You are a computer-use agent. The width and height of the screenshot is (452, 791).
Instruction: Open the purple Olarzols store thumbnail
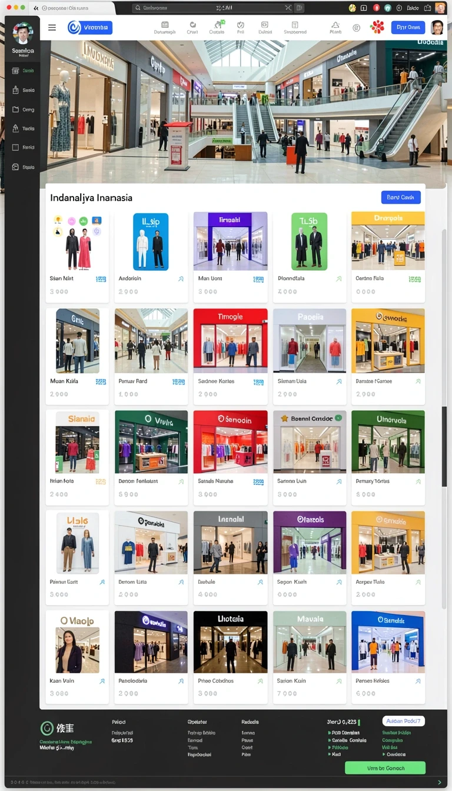pyautogui.click(x=310, y=542)
